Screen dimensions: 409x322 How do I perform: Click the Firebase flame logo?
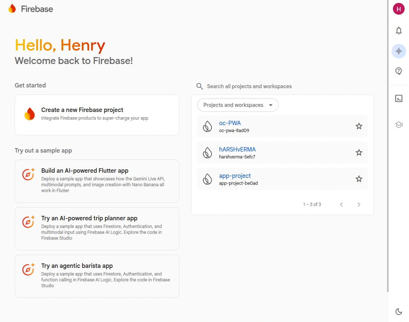(x=12, y=9)
